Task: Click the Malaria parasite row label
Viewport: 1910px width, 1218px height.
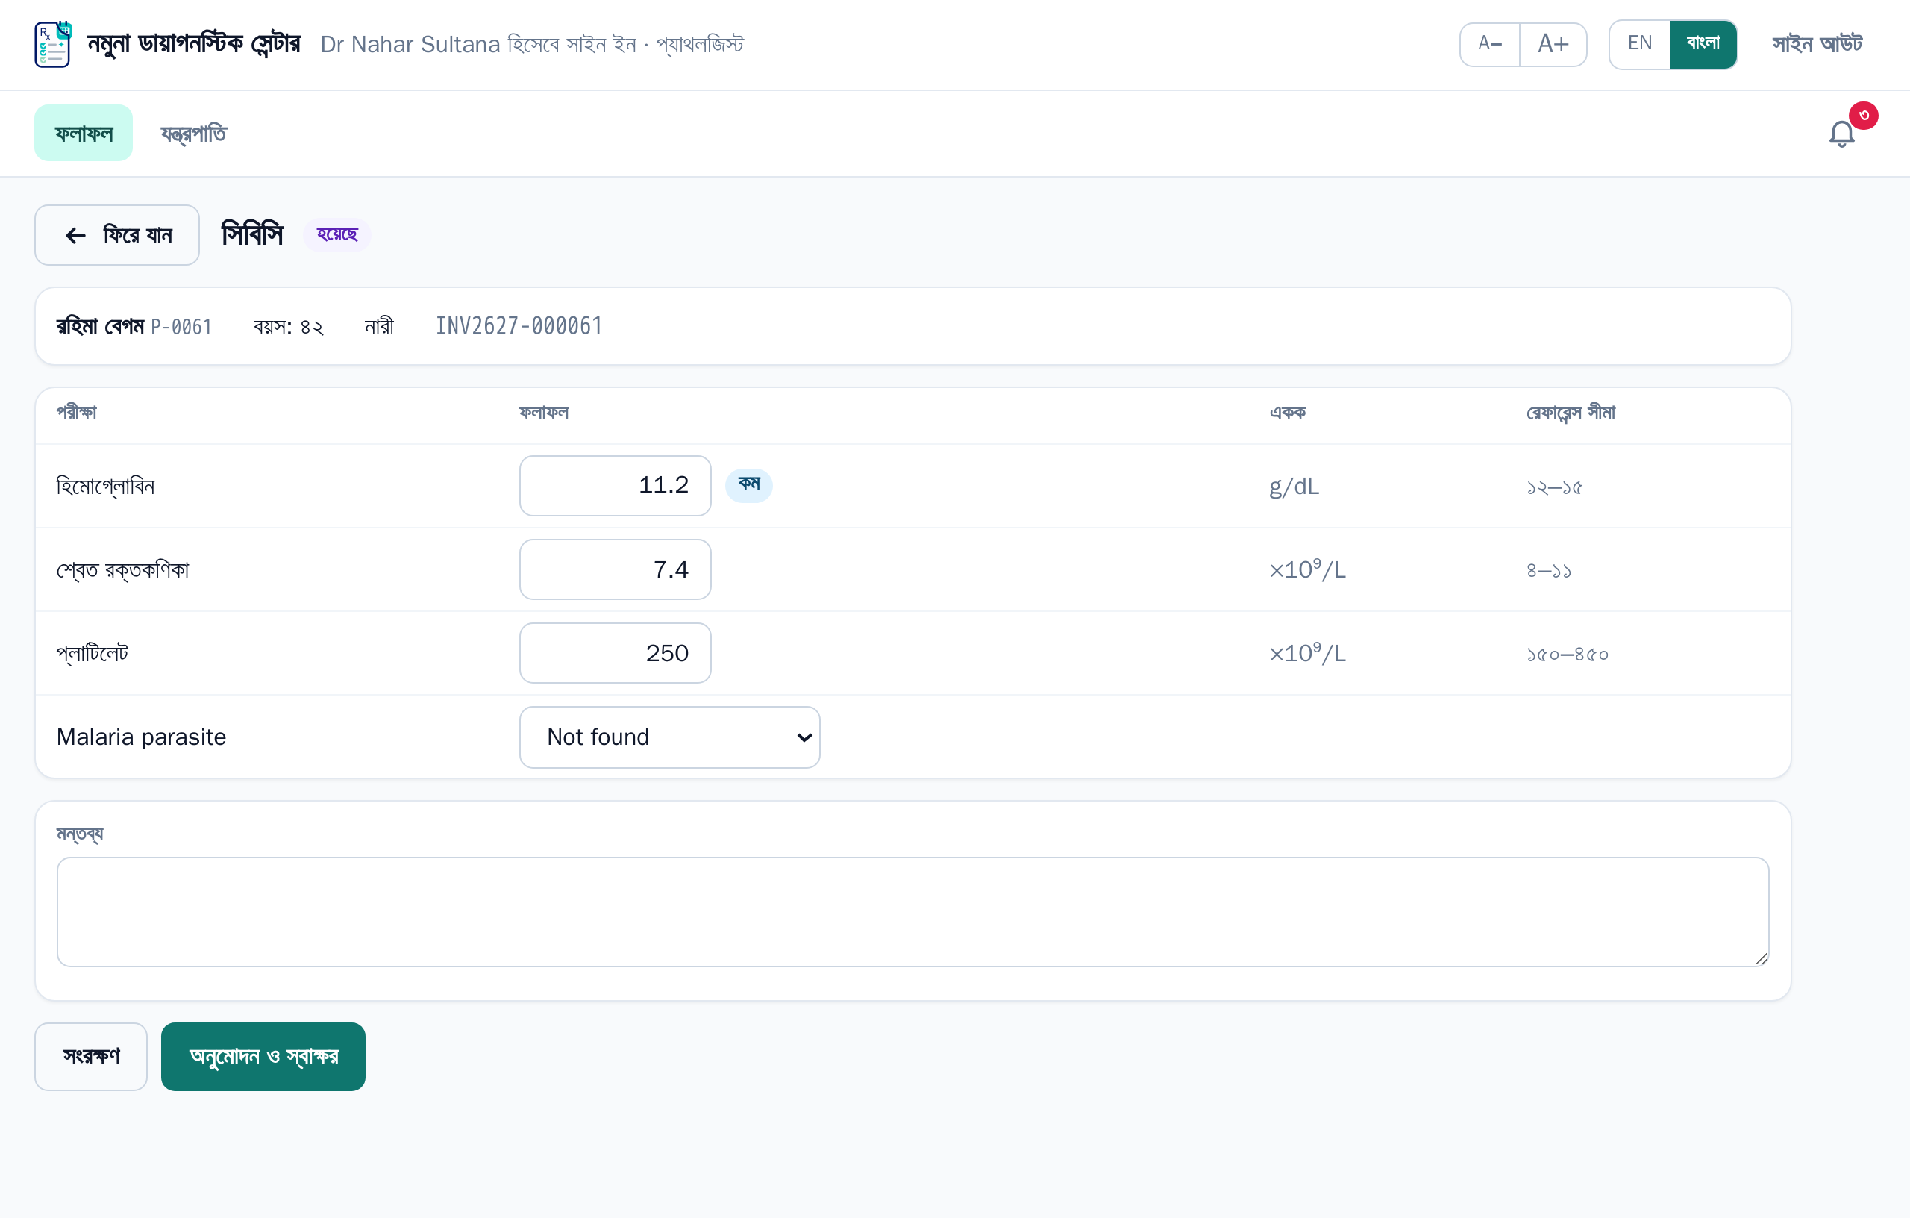Action: click(141, 737)
